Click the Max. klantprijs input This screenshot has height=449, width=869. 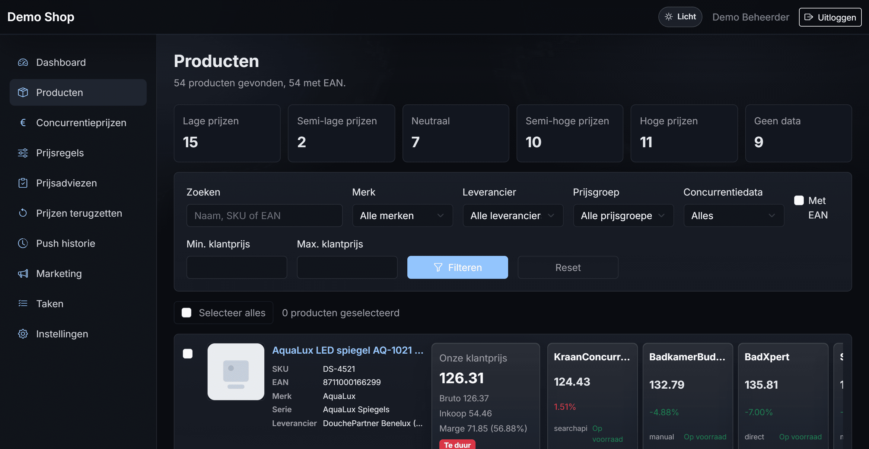tap(347, 268)
